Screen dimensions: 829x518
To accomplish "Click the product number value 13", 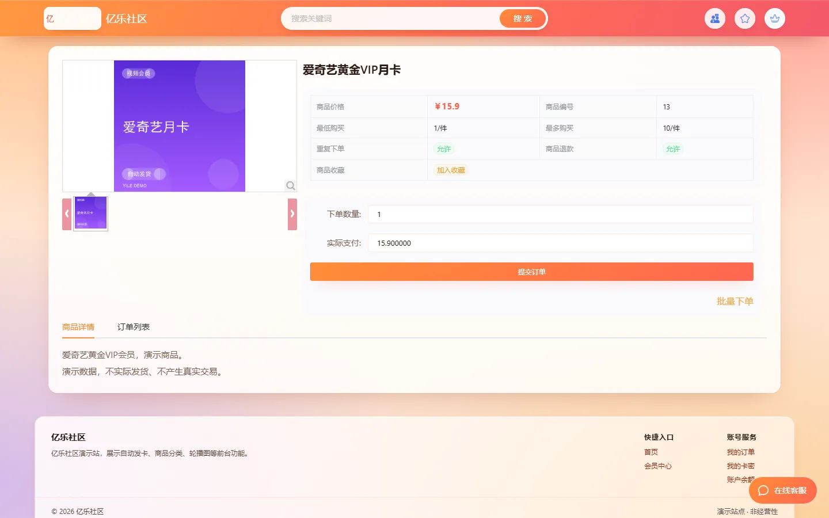I will coord(667,107).
